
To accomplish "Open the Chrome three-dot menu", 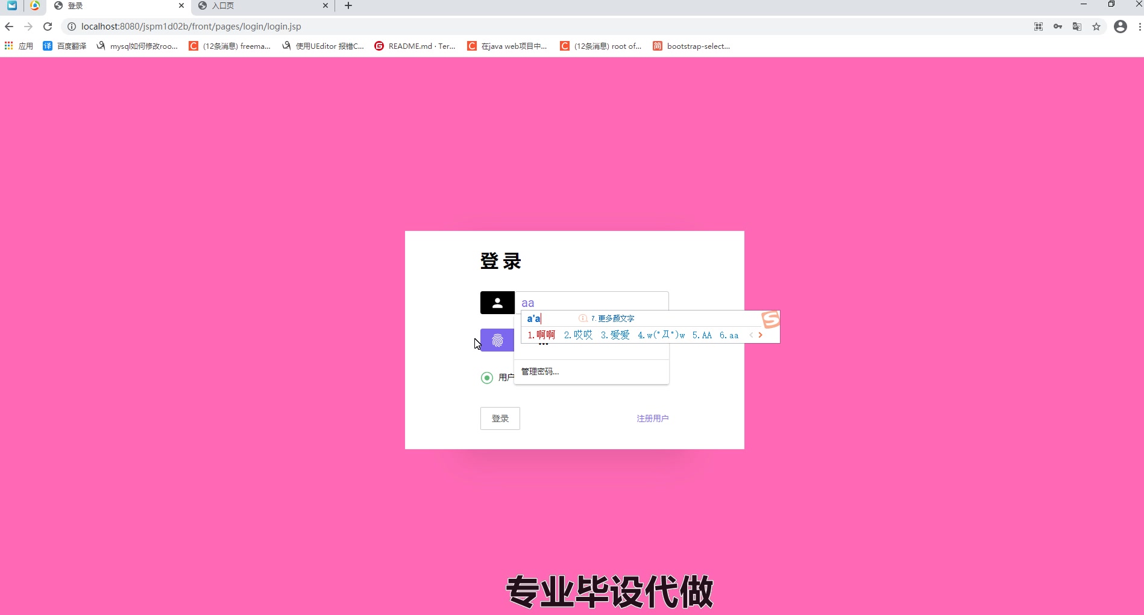I will (x=1140, y=27).
